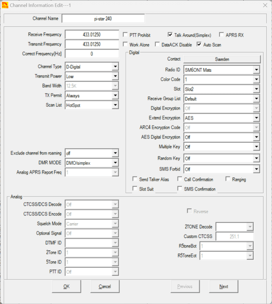Image resolution: width=272 pixels, height=304 pixels.
Task: Expand the Scan List dropdown
Action: (115, 105)
